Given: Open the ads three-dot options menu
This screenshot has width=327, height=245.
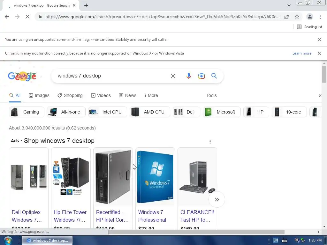Looking at the screenshot, I should (x=210, y=142).
